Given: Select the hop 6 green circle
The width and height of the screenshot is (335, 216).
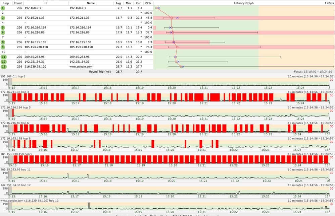Looking at the screenshot, I should click(x=3, y=32).
